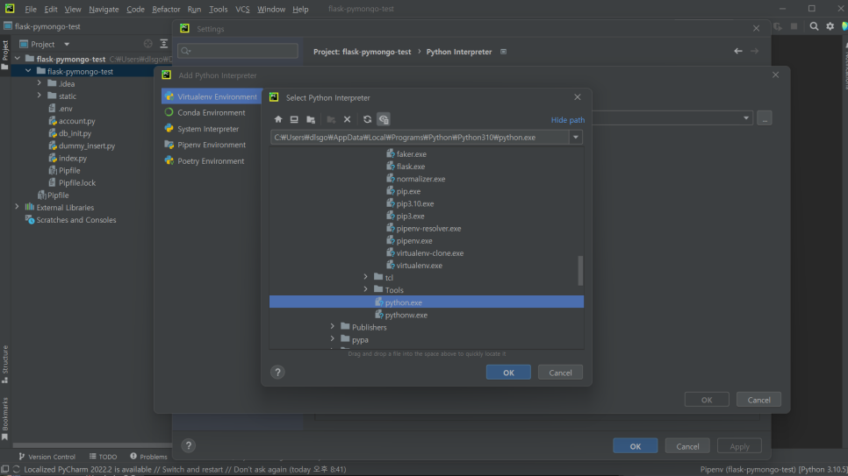Select pythonw.exe file
848x476 pixels.
click(x=401, y=315)
